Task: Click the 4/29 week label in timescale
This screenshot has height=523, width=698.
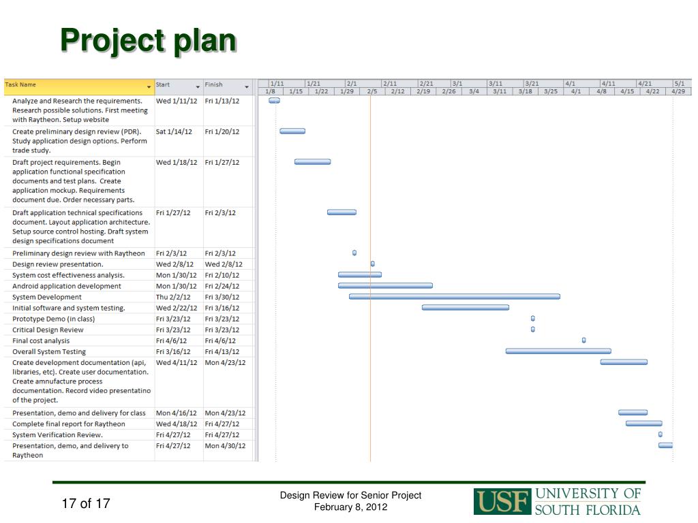Action: tap(678, 91)
